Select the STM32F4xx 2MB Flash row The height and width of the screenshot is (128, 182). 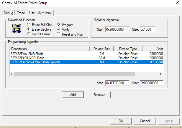[87, 54]
